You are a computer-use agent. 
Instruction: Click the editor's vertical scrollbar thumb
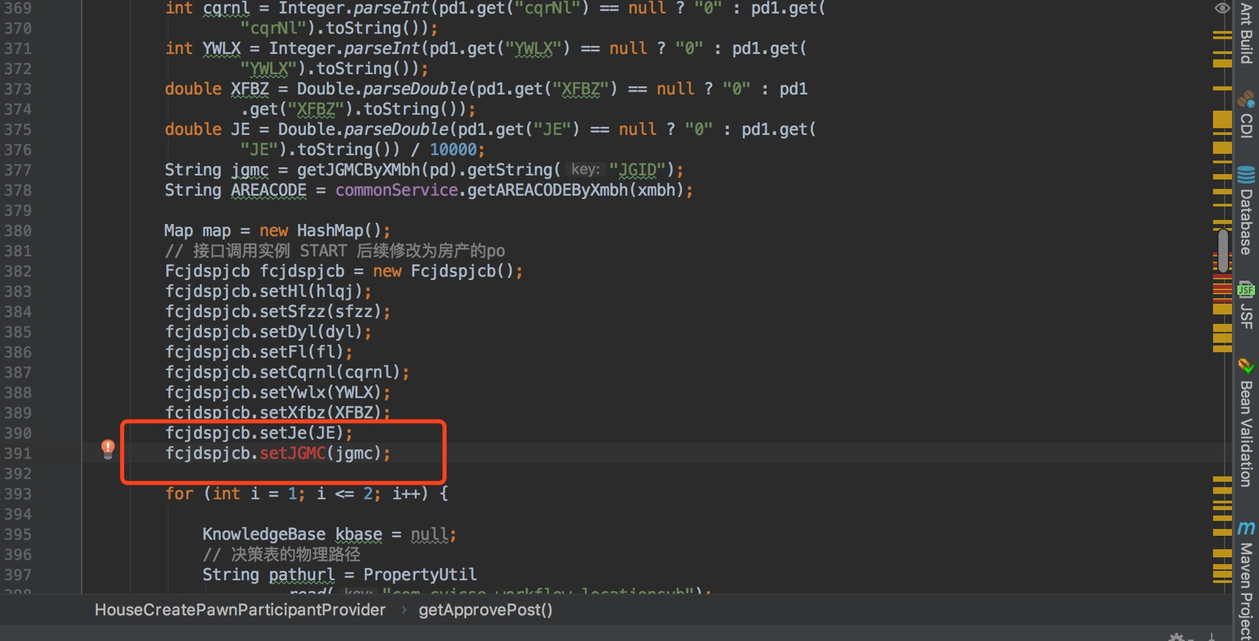point(1223,251)
